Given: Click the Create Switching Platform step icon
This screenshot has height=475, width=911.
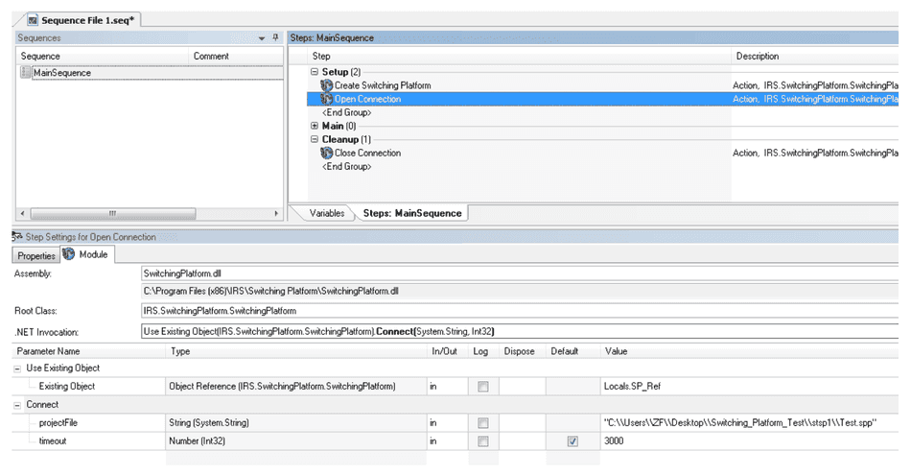Looking at the screenshot, I should click(326, 85).
